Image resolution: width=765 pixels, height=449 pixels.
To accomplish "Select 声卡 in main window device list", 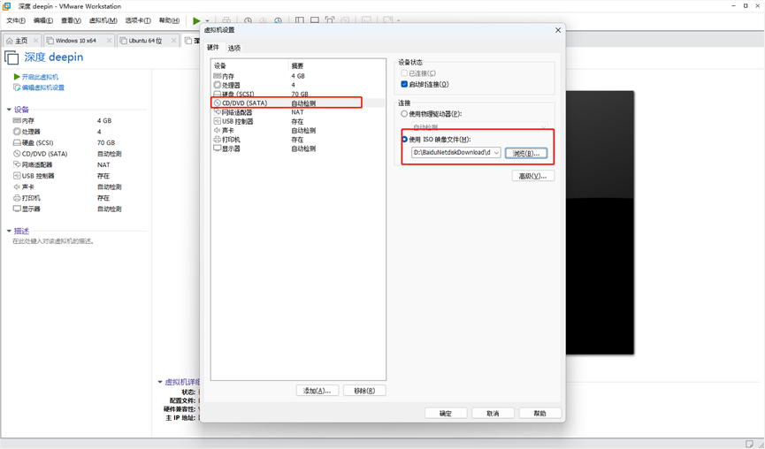I will click(x=68, y=186).
